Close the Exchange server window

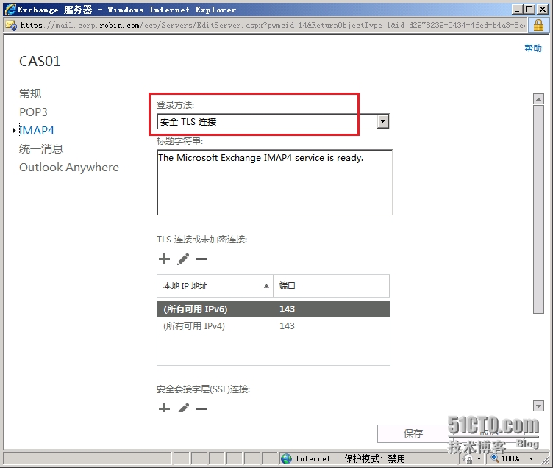coord(543,10)
